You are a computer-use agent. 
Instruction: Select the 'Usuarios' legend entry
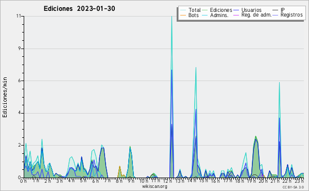[247, 10]
